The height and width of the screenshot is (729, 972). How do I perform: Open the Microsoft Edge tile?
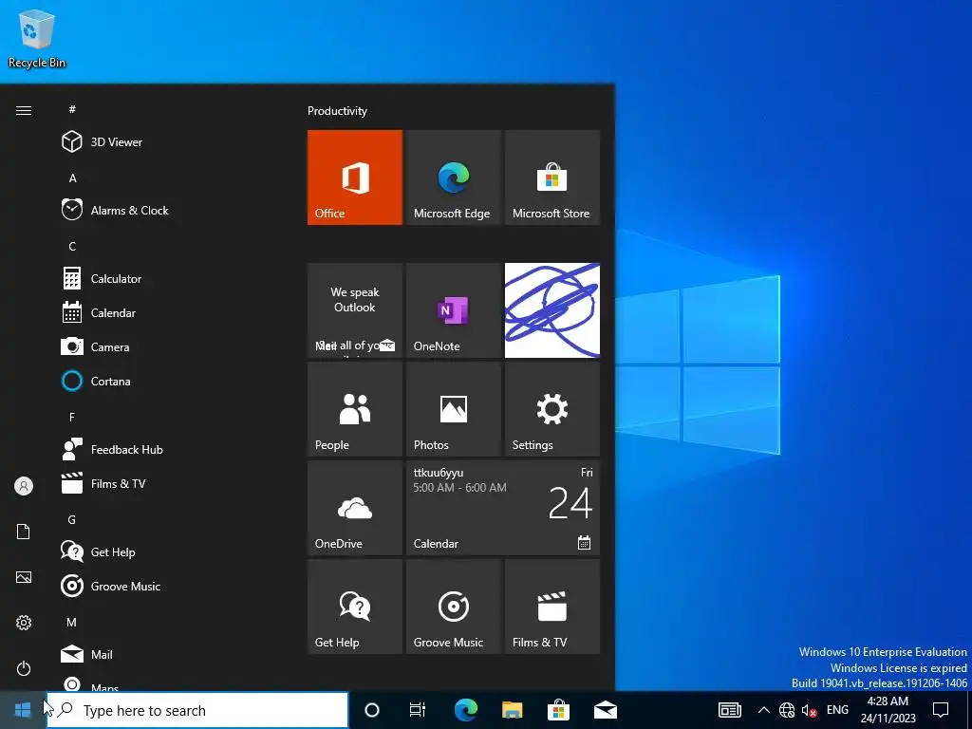pyautogui.click(x=453, y=178)
